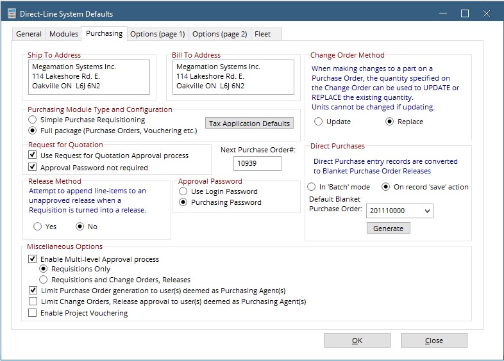Click the Tax Application Defaults button
504x361 pixels.
(x=249, y=124)
